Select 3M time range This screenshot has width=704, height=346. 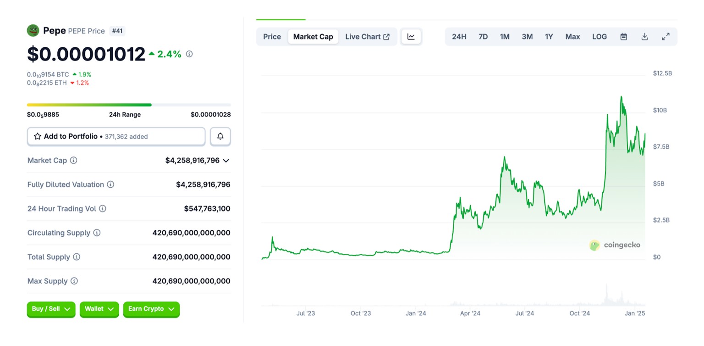pos(527,37)
